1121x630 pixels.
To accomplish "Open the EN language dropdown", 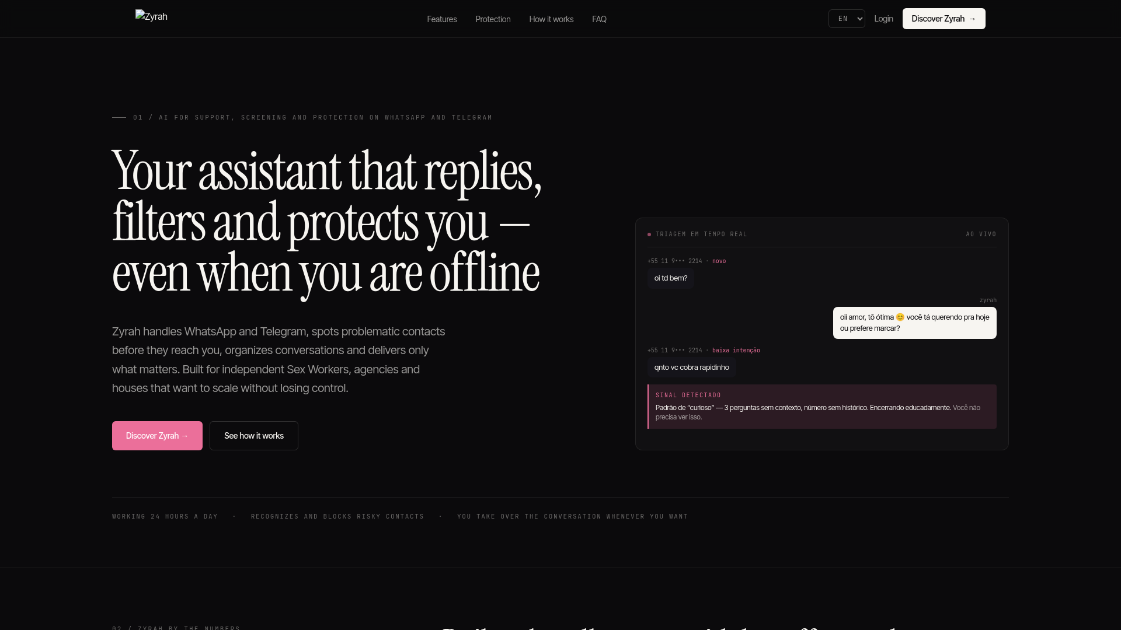I will point(847,19).
